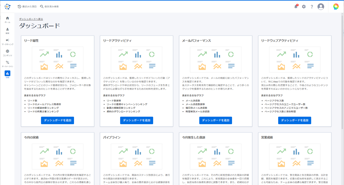Screen dimensions: 344x185
Task: Click list item リードの所属企業ランキング
Action: [x=43, y=112]
